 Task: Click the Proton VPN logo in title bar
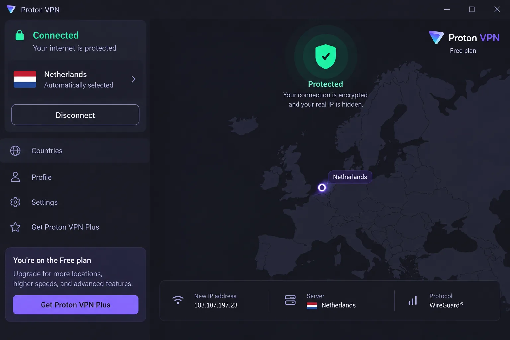tap(11, 9)
